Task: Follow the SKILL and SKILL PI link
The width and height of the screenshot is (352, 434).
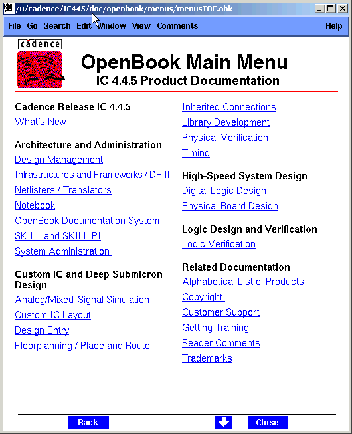Action: [58, 236]
